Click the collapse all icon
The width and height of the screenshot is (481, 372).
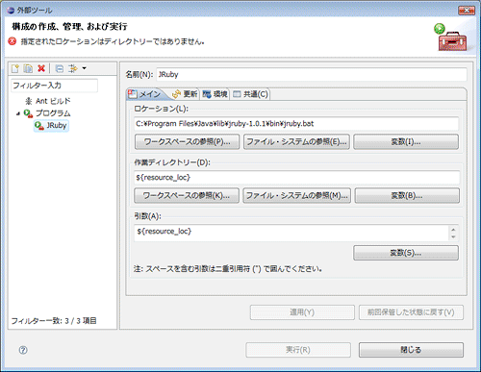click(60, 68)
